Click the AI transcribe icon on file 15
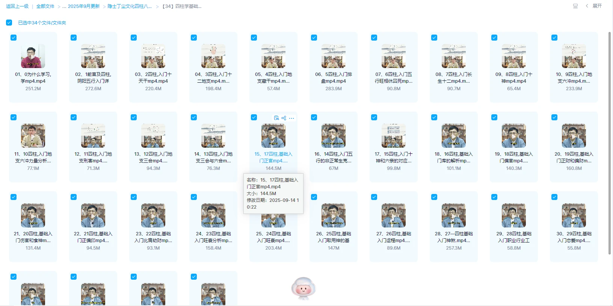Viewport: 613px width, 306px height. tap(276, 118)
